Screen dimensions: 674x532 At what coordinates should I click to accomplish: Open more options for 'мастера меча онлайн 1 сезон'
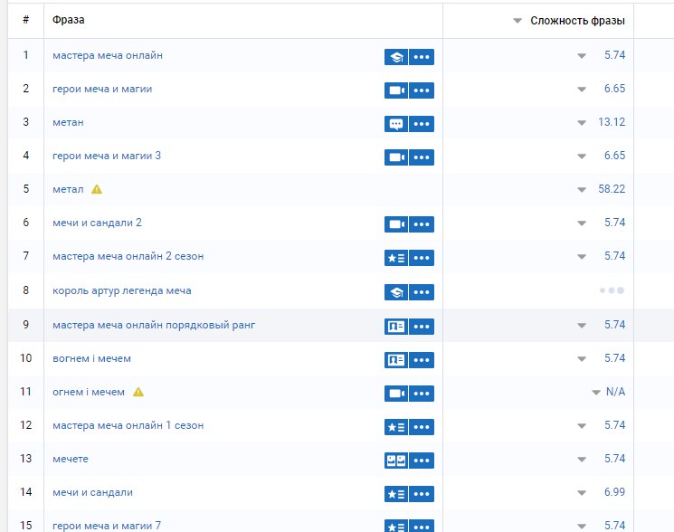422,427
